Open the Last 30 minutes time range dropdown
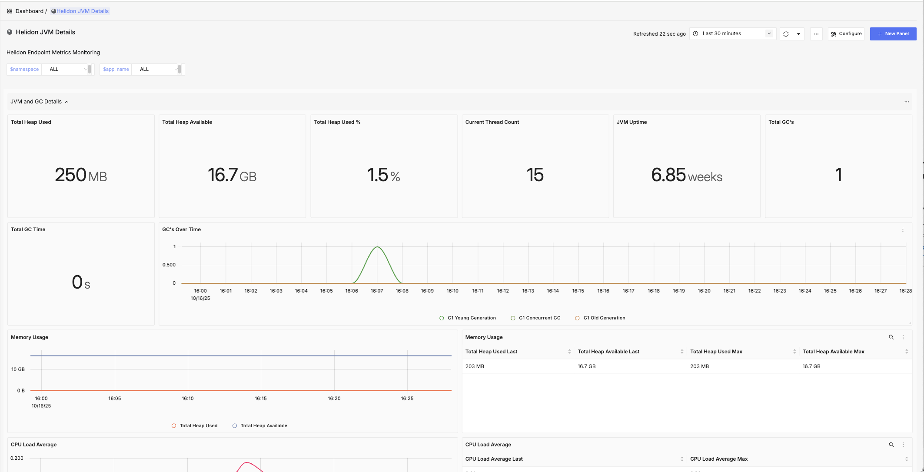924x472 pixels. pos(732,33)
